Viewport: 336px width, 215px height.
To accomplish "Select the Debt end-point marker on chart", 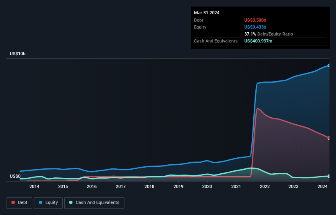I will (x=329, y=138).
